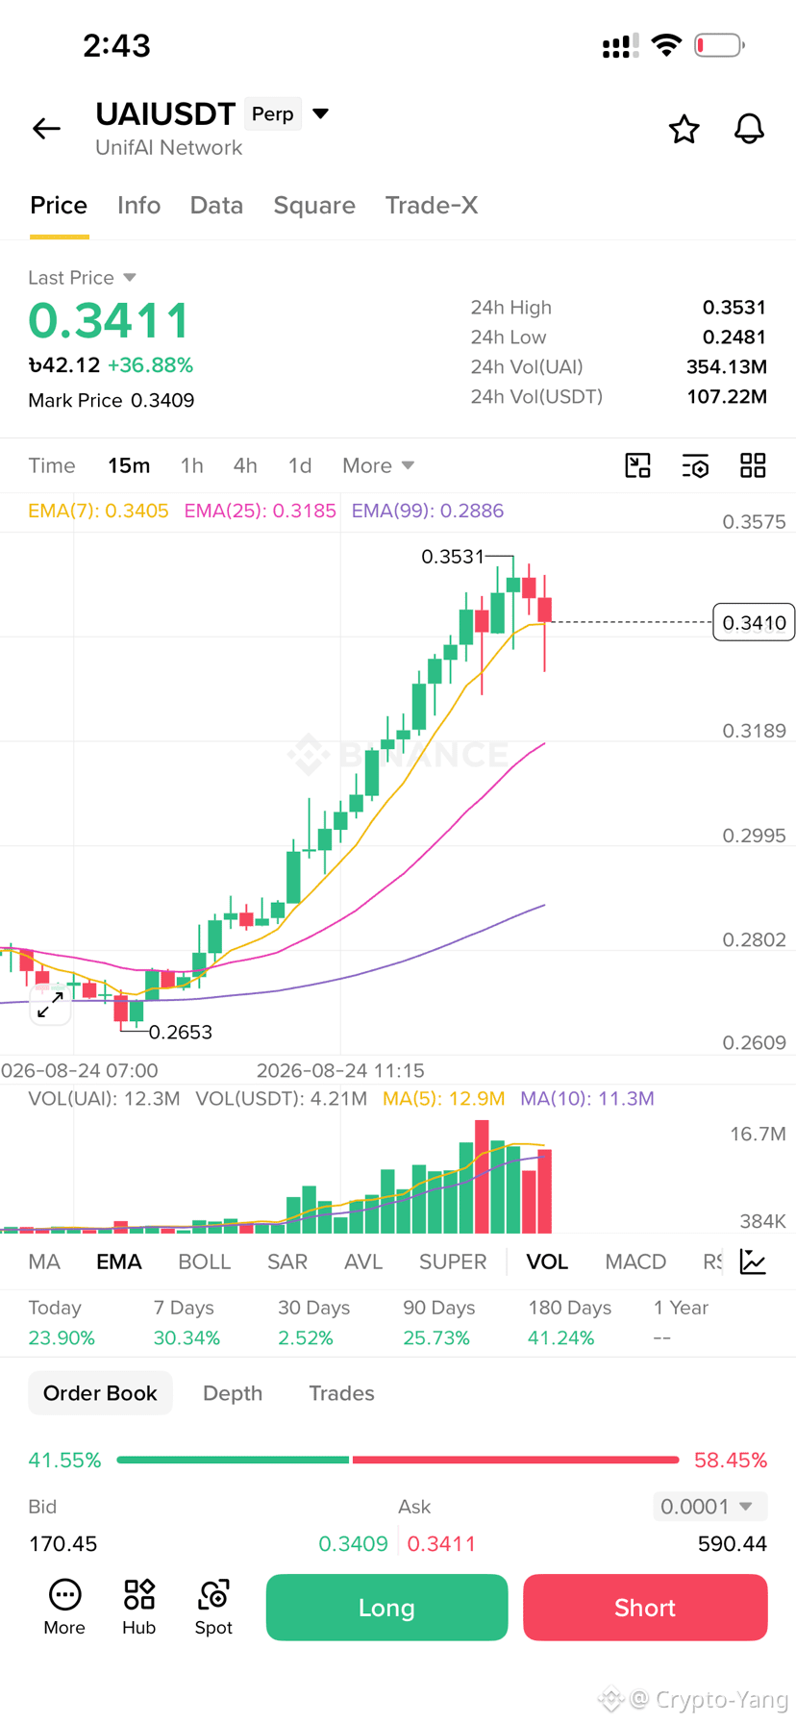Switch to the Info tab
The width and height of the screenshot is (796, 1723).
tap(138, 205)
